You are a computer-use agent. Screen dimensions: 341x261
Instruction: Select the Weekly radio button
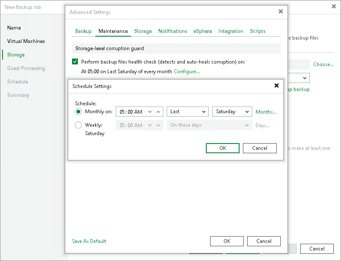click(x=78, y=125)
